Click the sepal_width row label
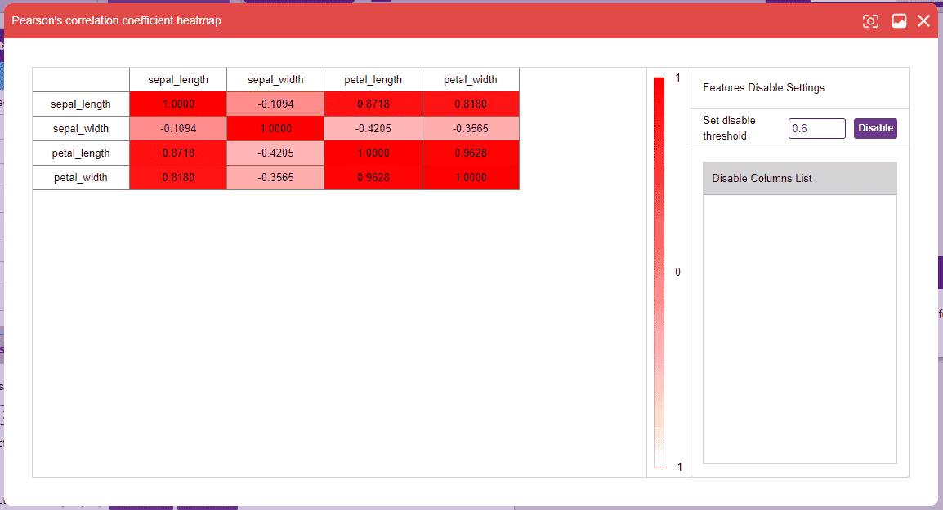Image resolution: width=943 pixels, height=510 pixels. [80, 128]
